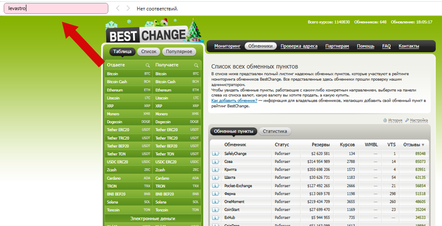Image resolution: width=442 pixels, height=226 pixels.
Task: Open the info icon for SafelyChange
Action: coord(216,154)
